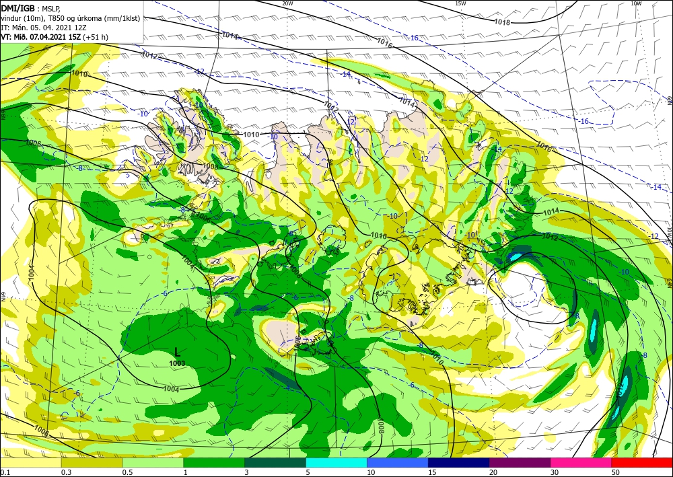Choose the purple 20–30 mm legend swatch
The width and height of the screenshot is (673, 477).
pyautogui.click(x=520, y=463)
